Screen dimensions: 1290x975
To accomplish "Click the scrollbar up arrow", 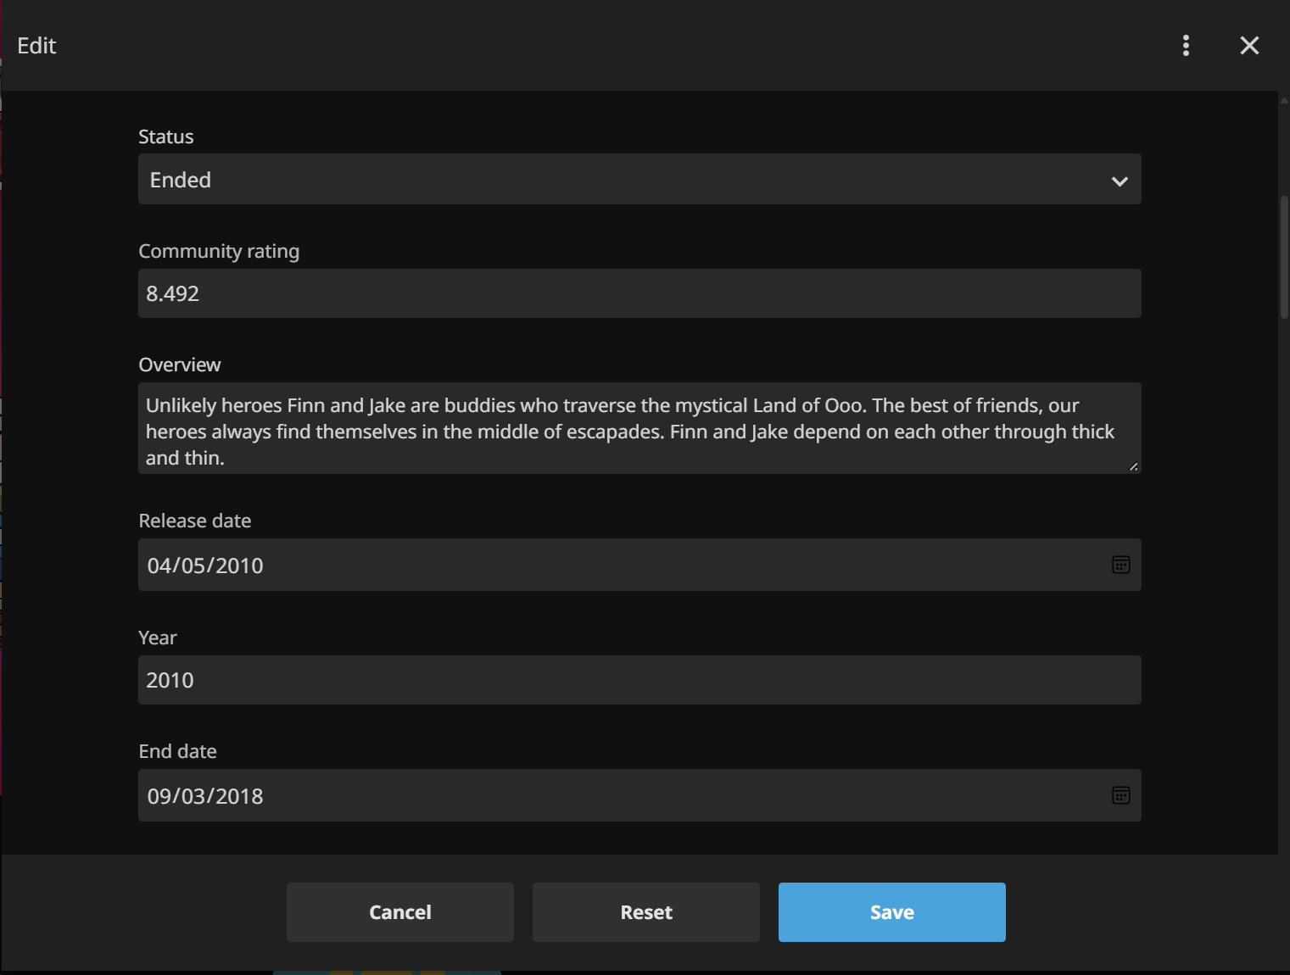I will click(x=1284, y=100).
